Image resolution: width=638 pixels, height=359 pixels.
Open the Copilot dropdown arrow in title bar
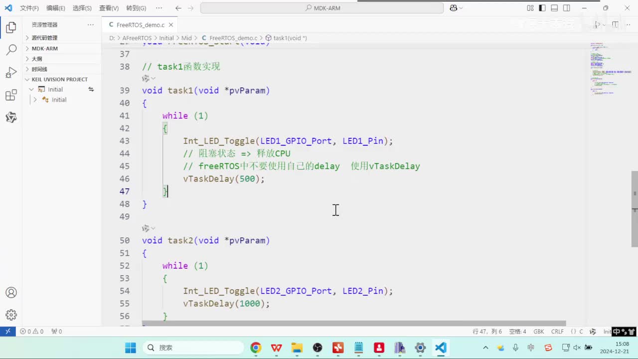[x=461, y=8]
